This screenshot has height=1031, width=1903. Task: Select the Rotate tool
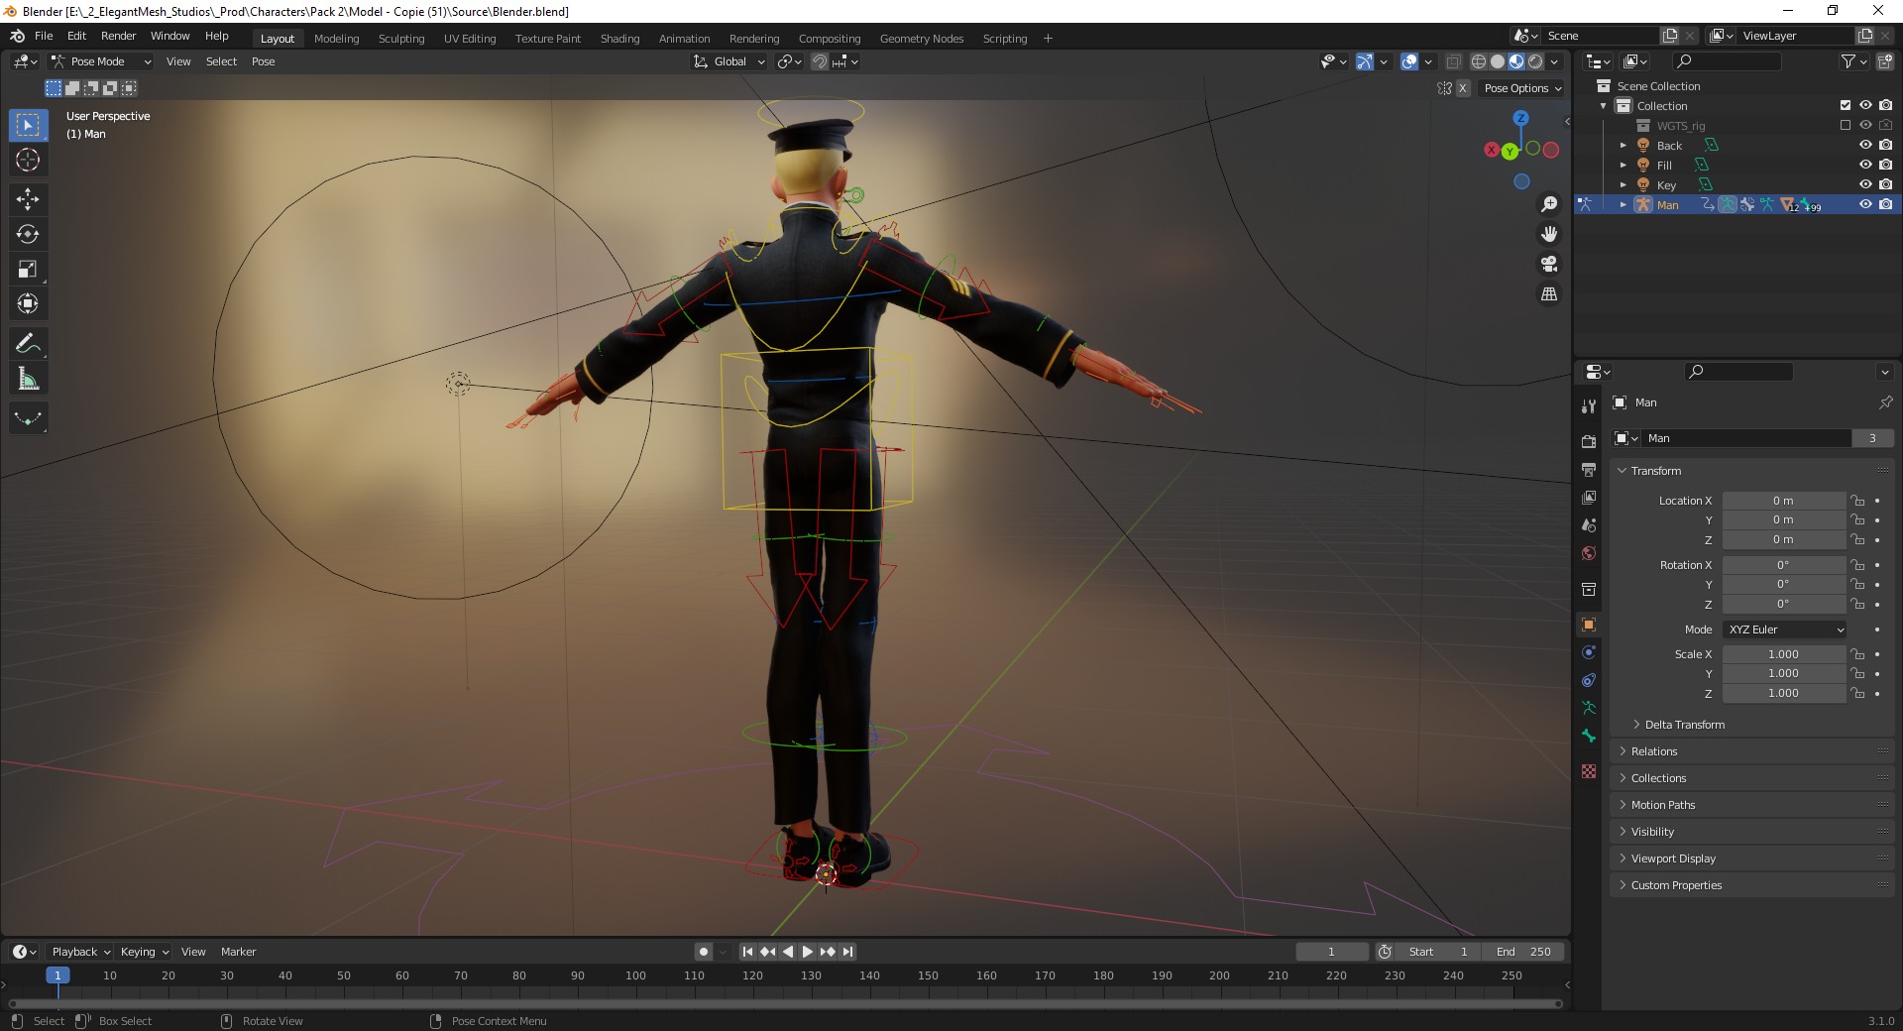click(28, 234)
